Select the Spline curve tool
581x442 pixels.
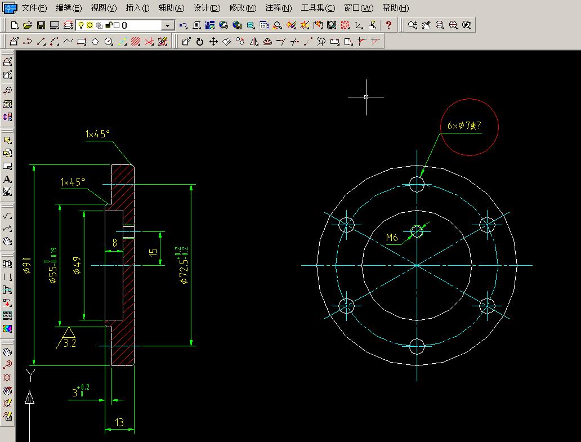68,42
